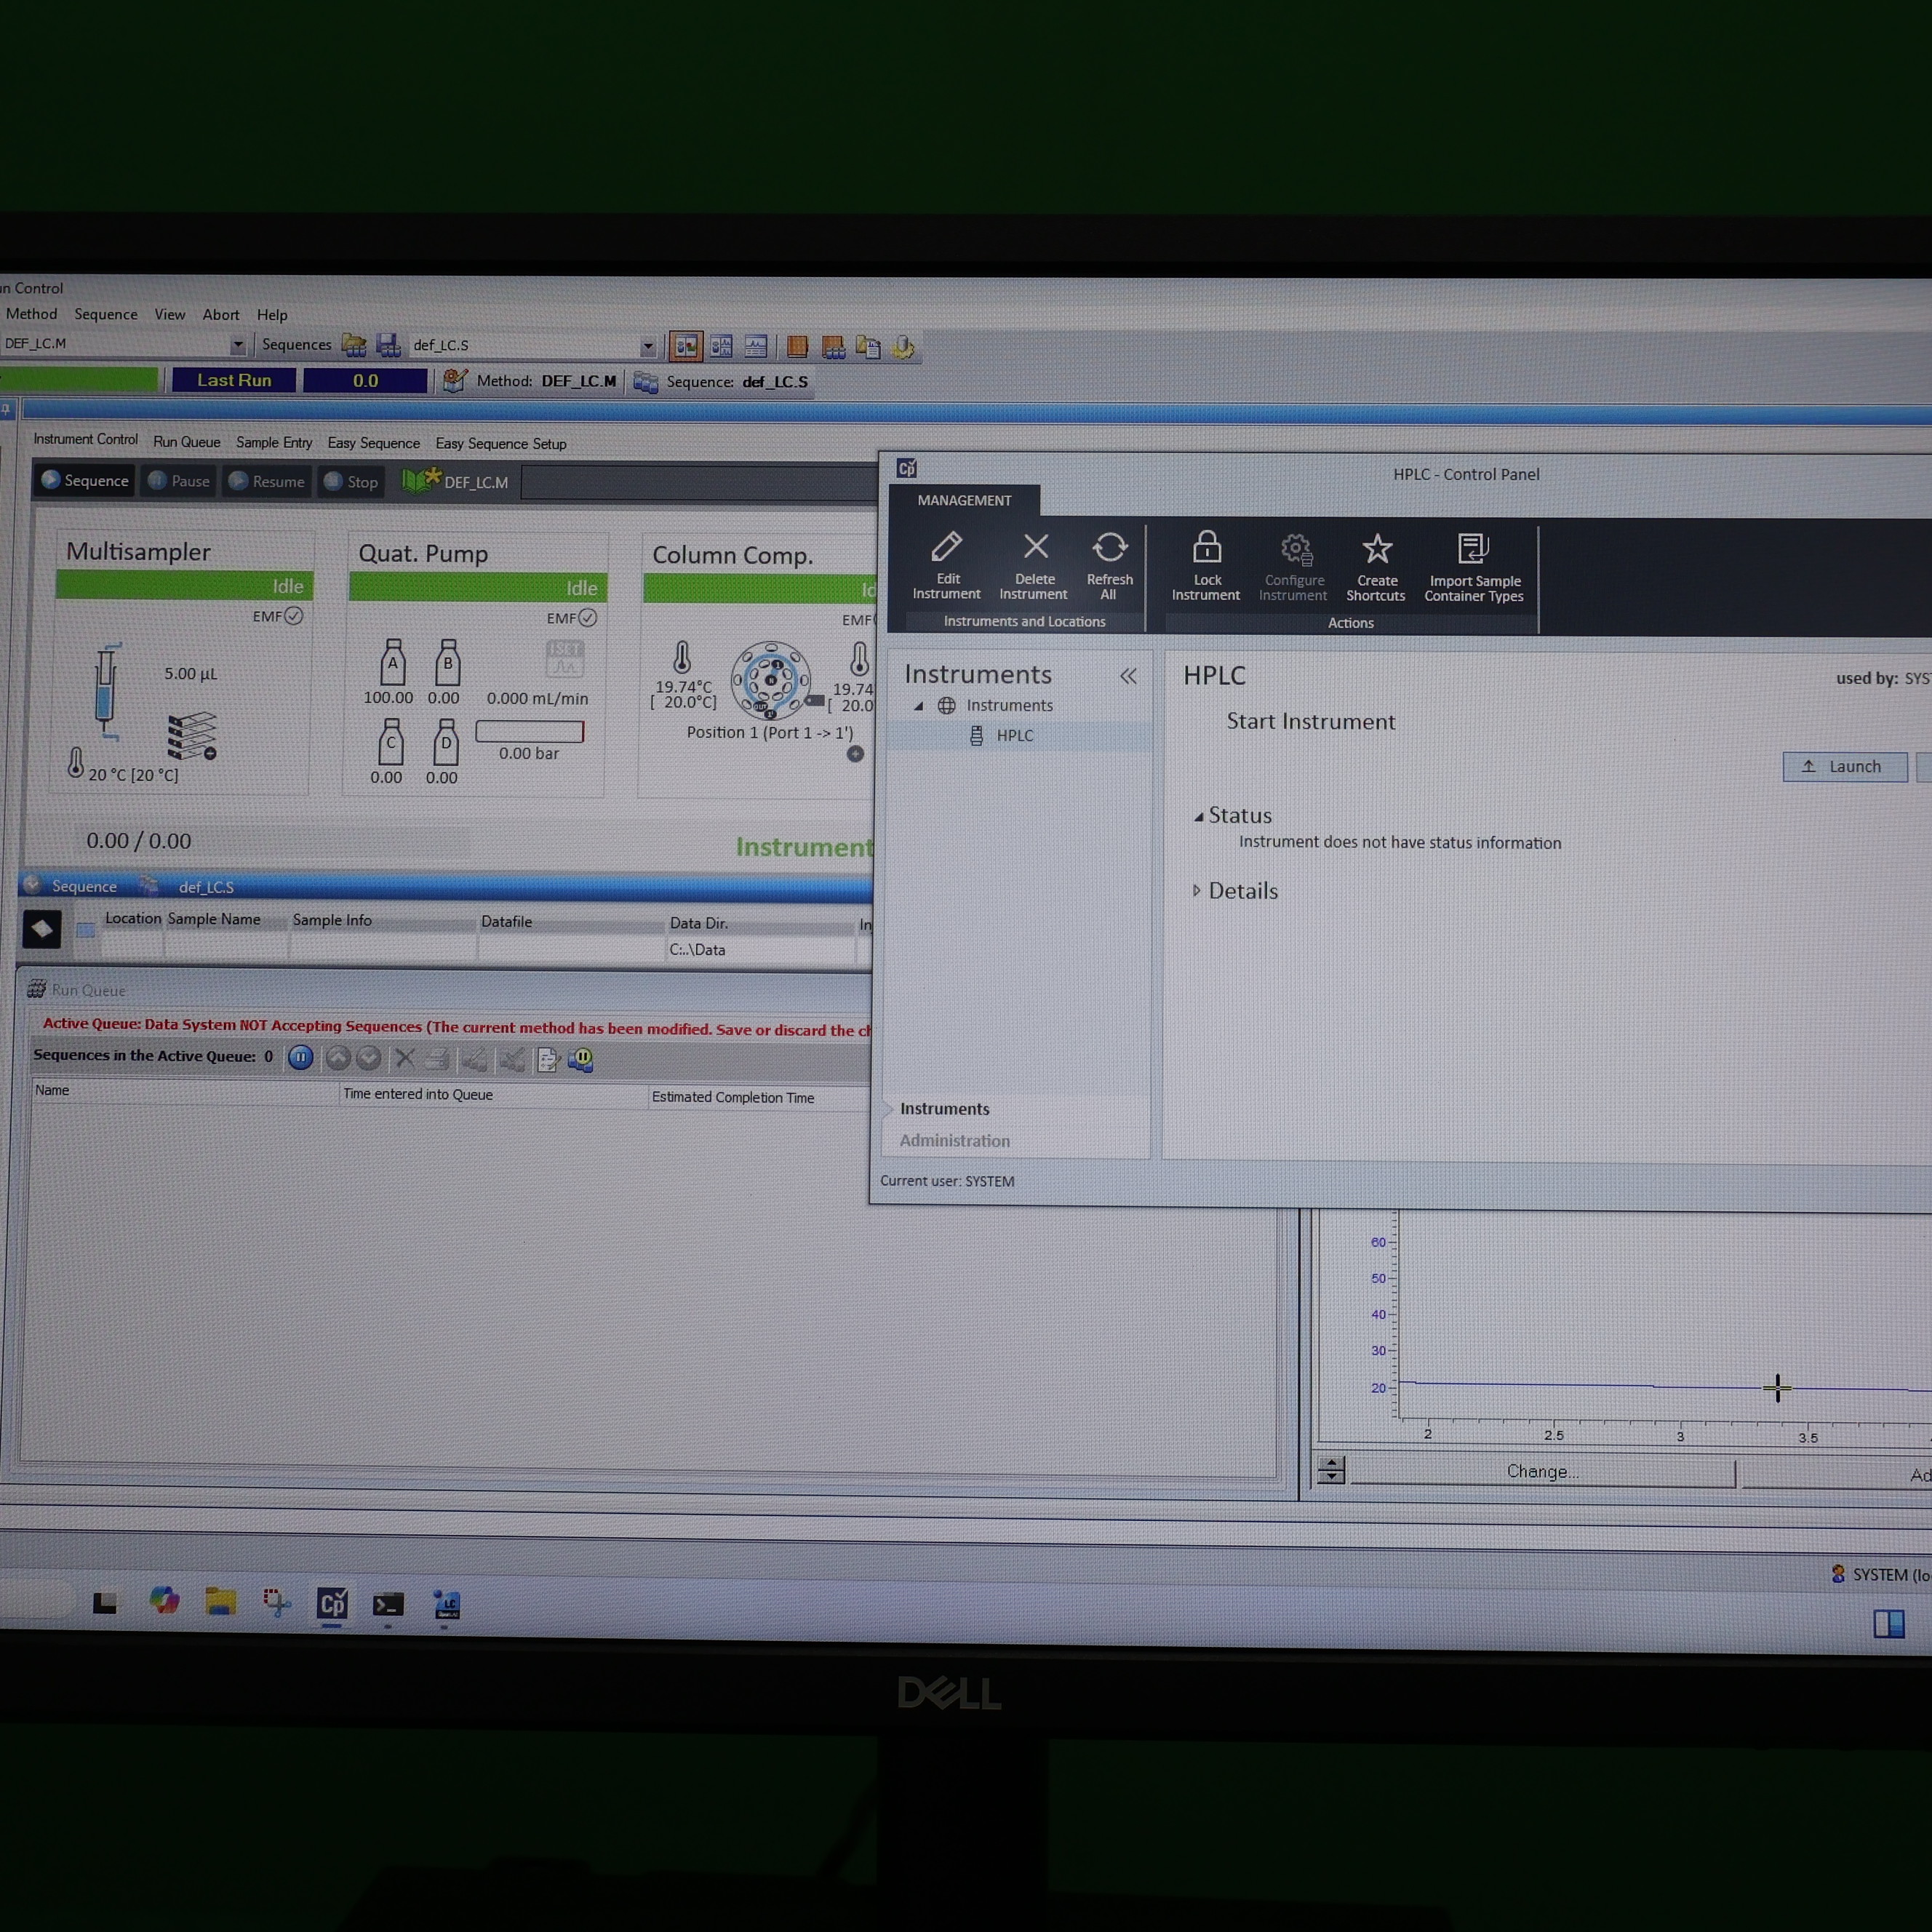The image size is (1932, 1932).
Task: Expand the Details section
Action: click(x=1196, y=890)
